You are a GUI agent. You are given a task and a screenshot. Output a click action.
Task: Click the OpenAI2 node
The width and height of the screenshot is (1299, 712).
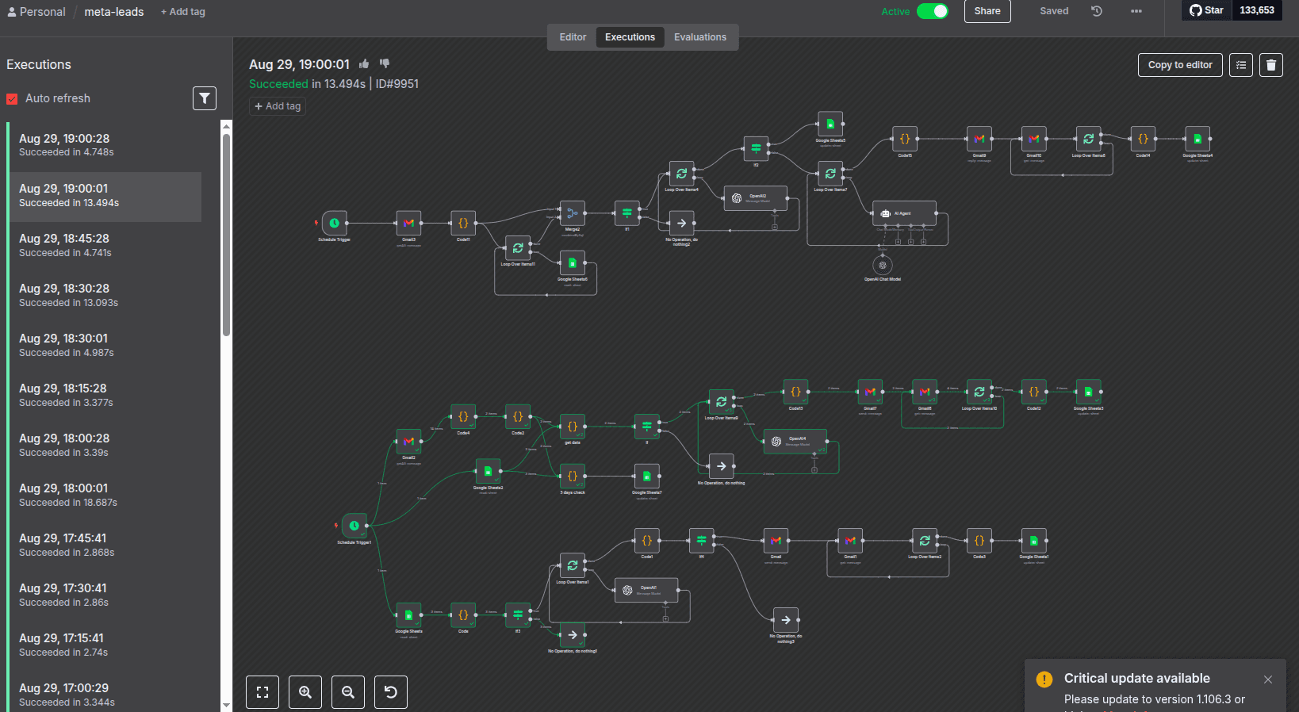click(x=755, y=198)
